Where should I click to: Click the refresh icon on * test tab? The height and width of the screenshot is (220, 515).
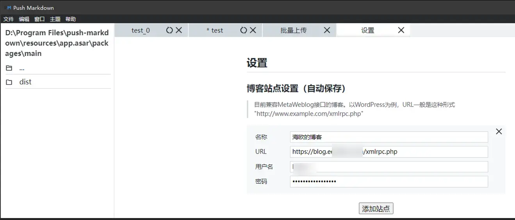click(243, 30)
